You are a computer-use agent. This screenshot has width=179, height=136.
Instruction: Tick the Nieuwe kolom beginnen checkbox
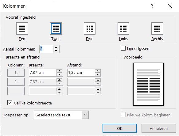[123, 115]
